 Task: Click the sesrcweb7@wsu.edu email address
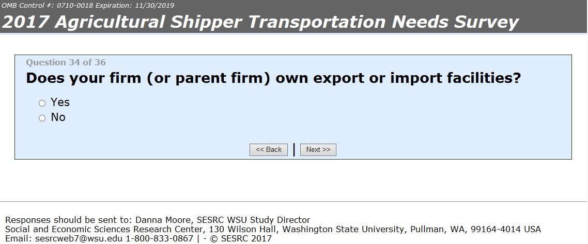click(79, 239)
